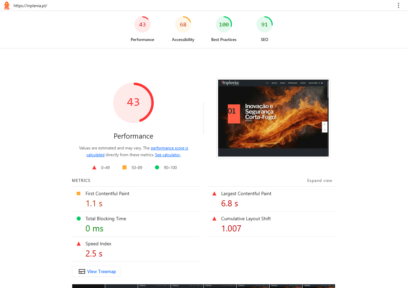
Task: Click the red triangle in the 0–49 legend
Action: (94, 167)
